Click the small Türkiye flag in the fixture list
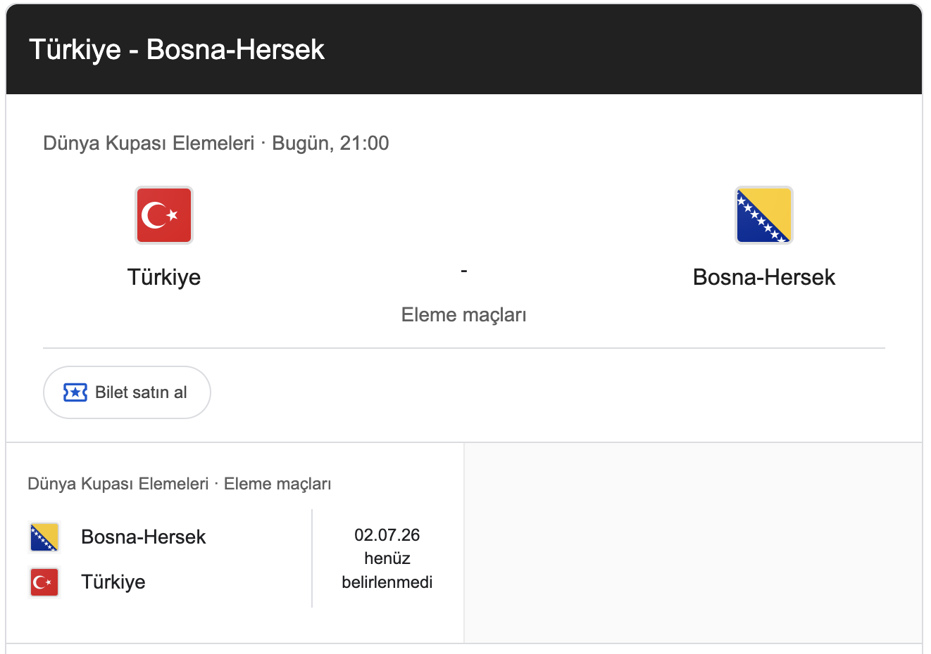This screenshot has width=931, height=654. [44, 582]
